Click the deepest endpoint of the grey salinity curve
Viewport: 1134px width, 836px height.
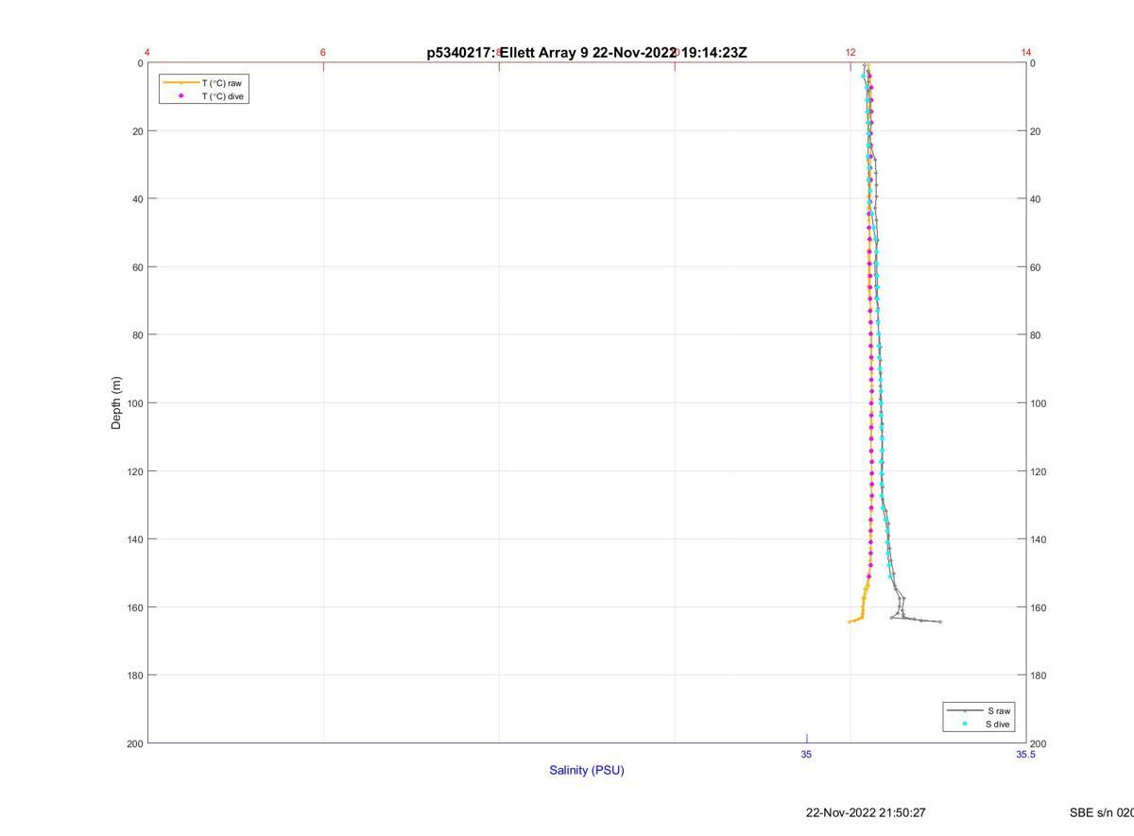940,622
